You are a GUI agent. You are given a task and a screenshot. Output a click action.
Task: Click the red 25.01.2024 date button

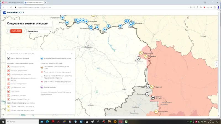click(x=16, y=31)
